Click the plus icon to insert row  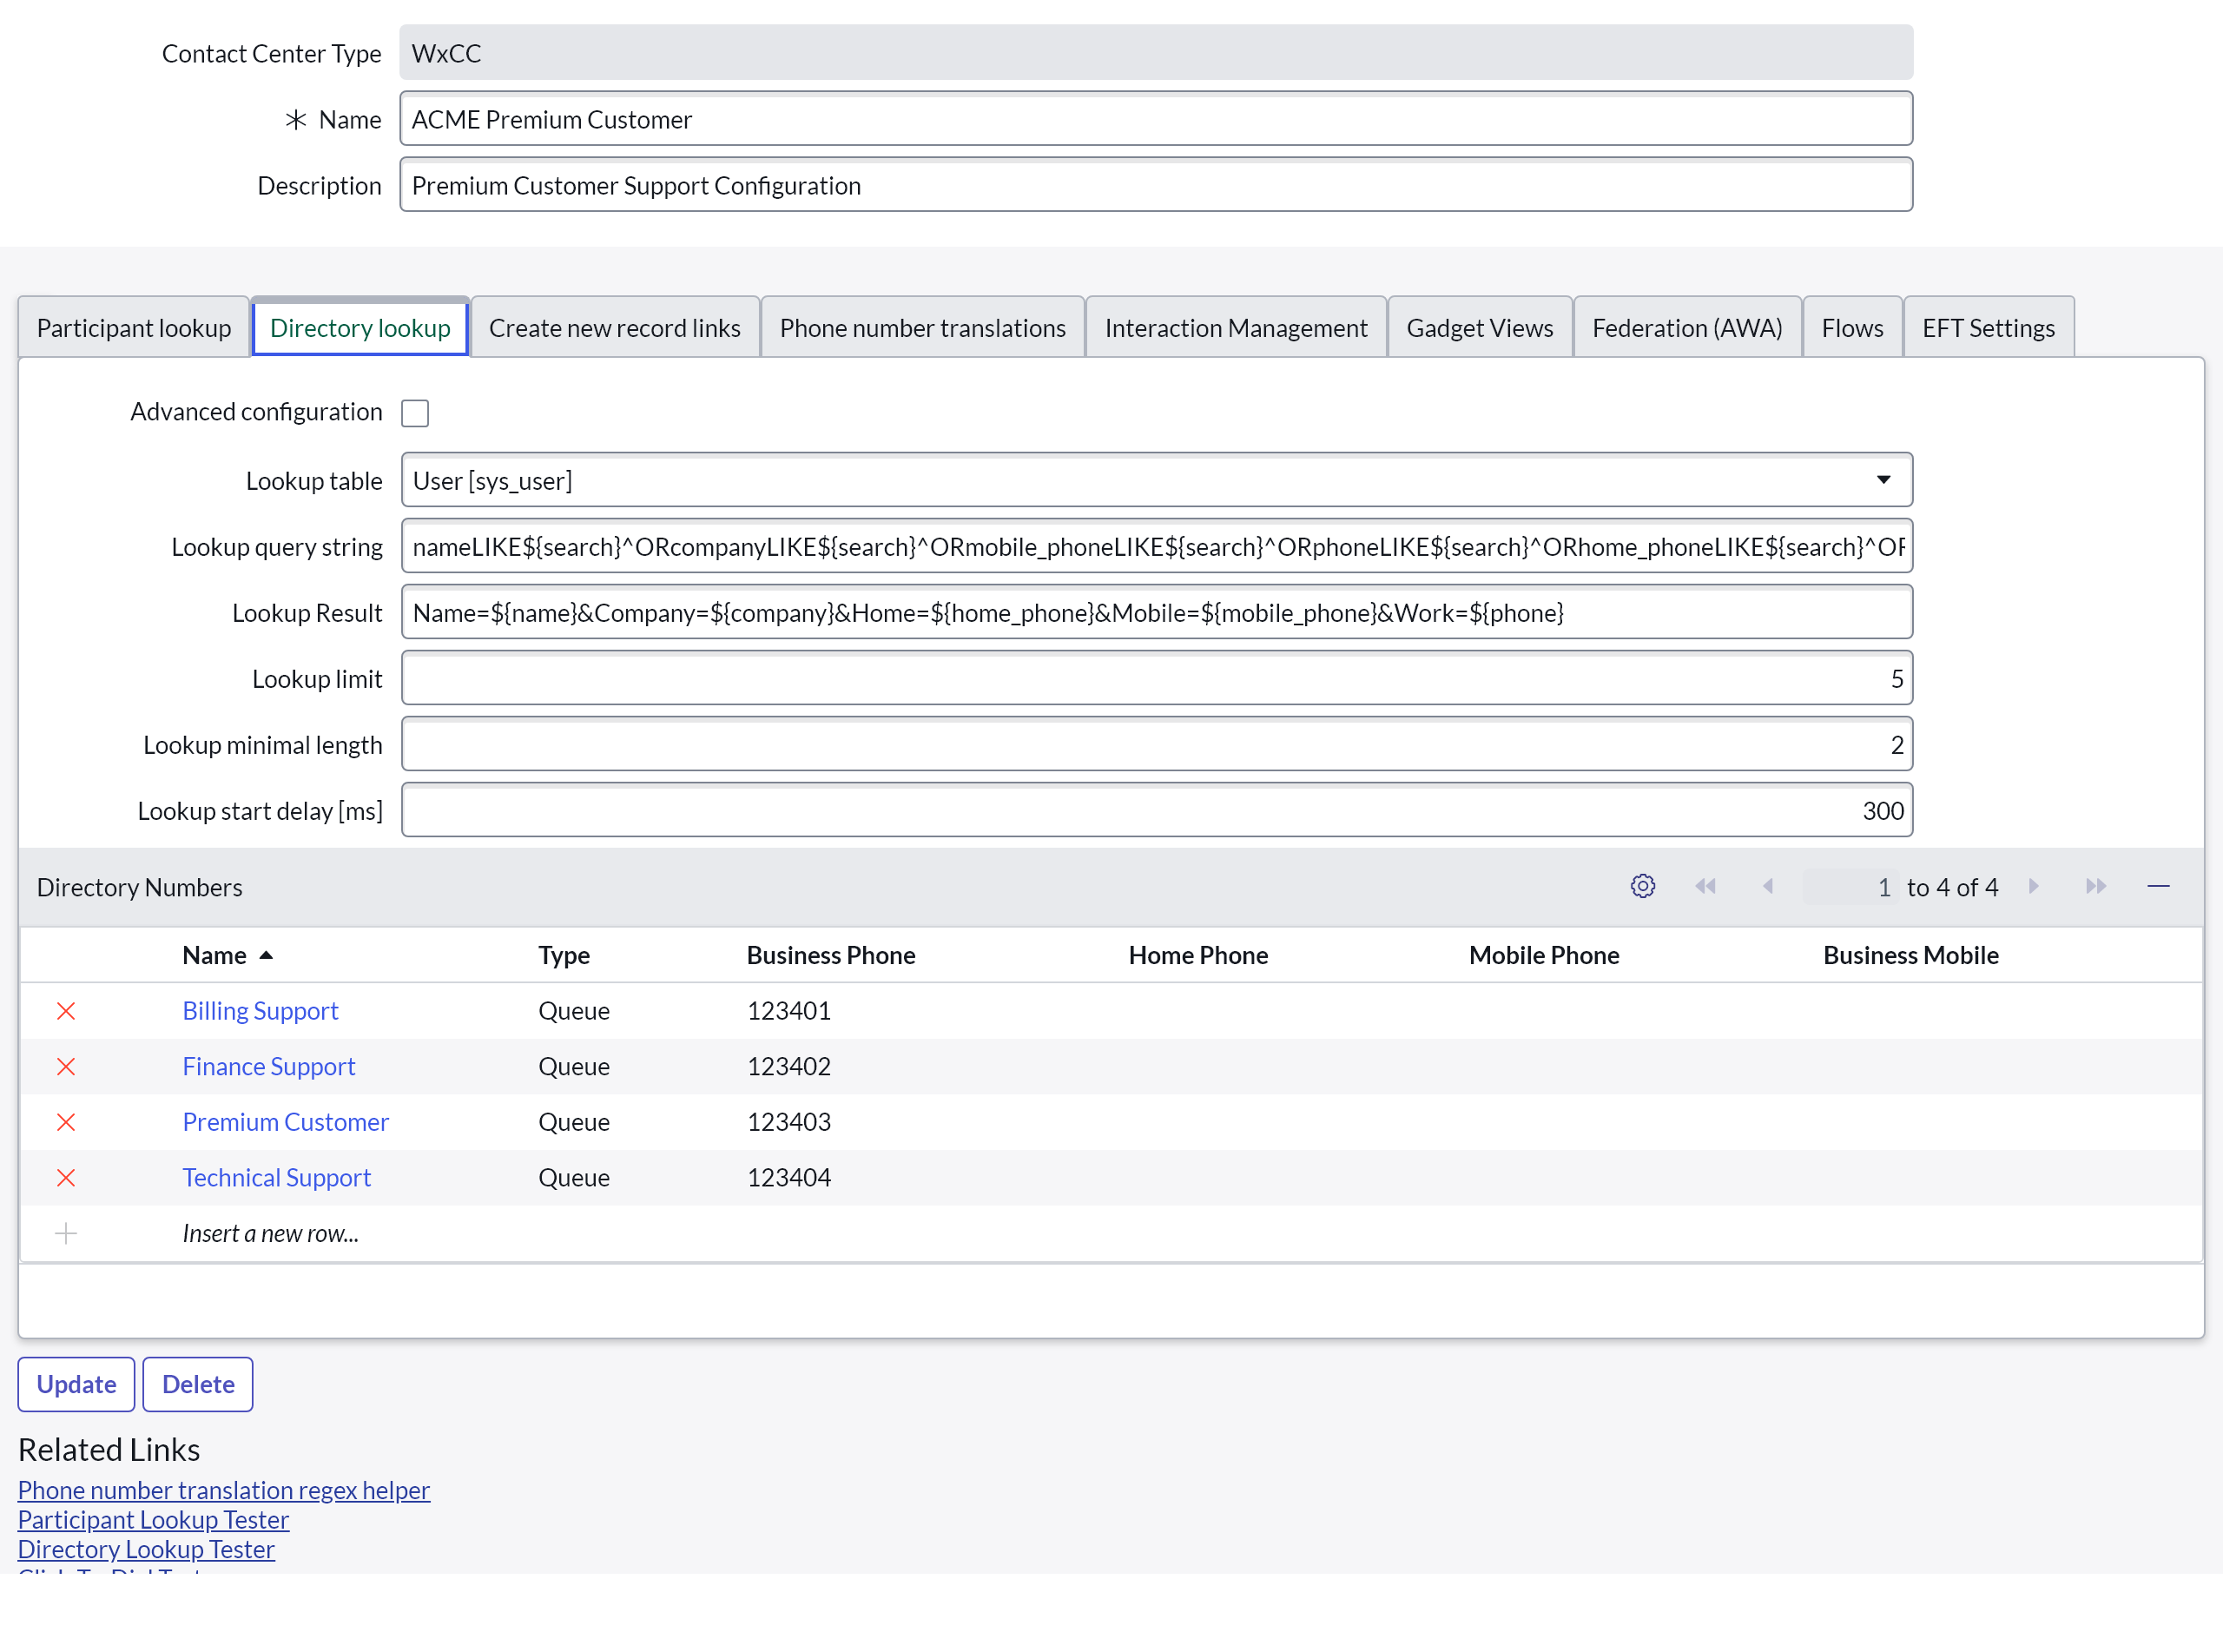[66, 1233]
